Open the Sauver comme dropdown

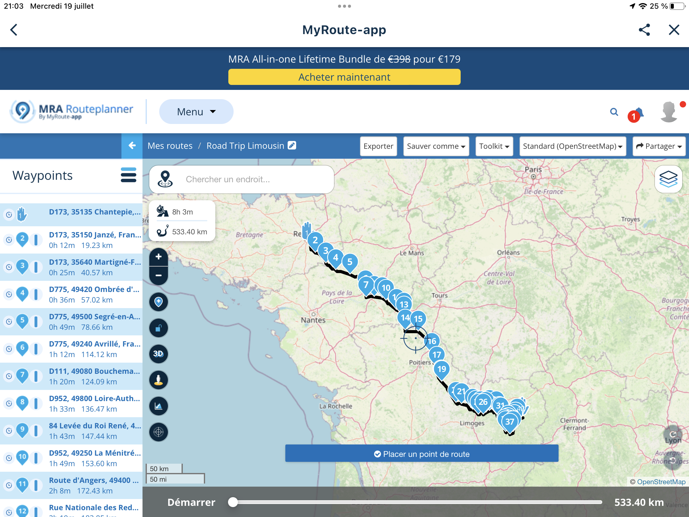coord(436,146)
